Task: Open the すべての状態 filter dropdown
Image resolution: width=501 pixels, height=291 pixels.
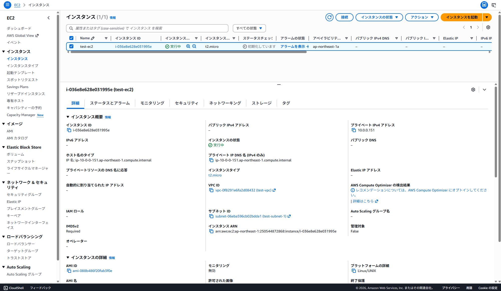Action: pyautogui.click(x=249, y=28)
